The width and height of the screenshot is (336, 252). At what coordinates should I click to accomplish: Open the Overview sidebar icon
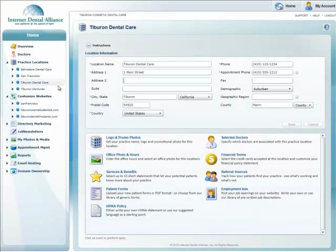click(13, 46)
